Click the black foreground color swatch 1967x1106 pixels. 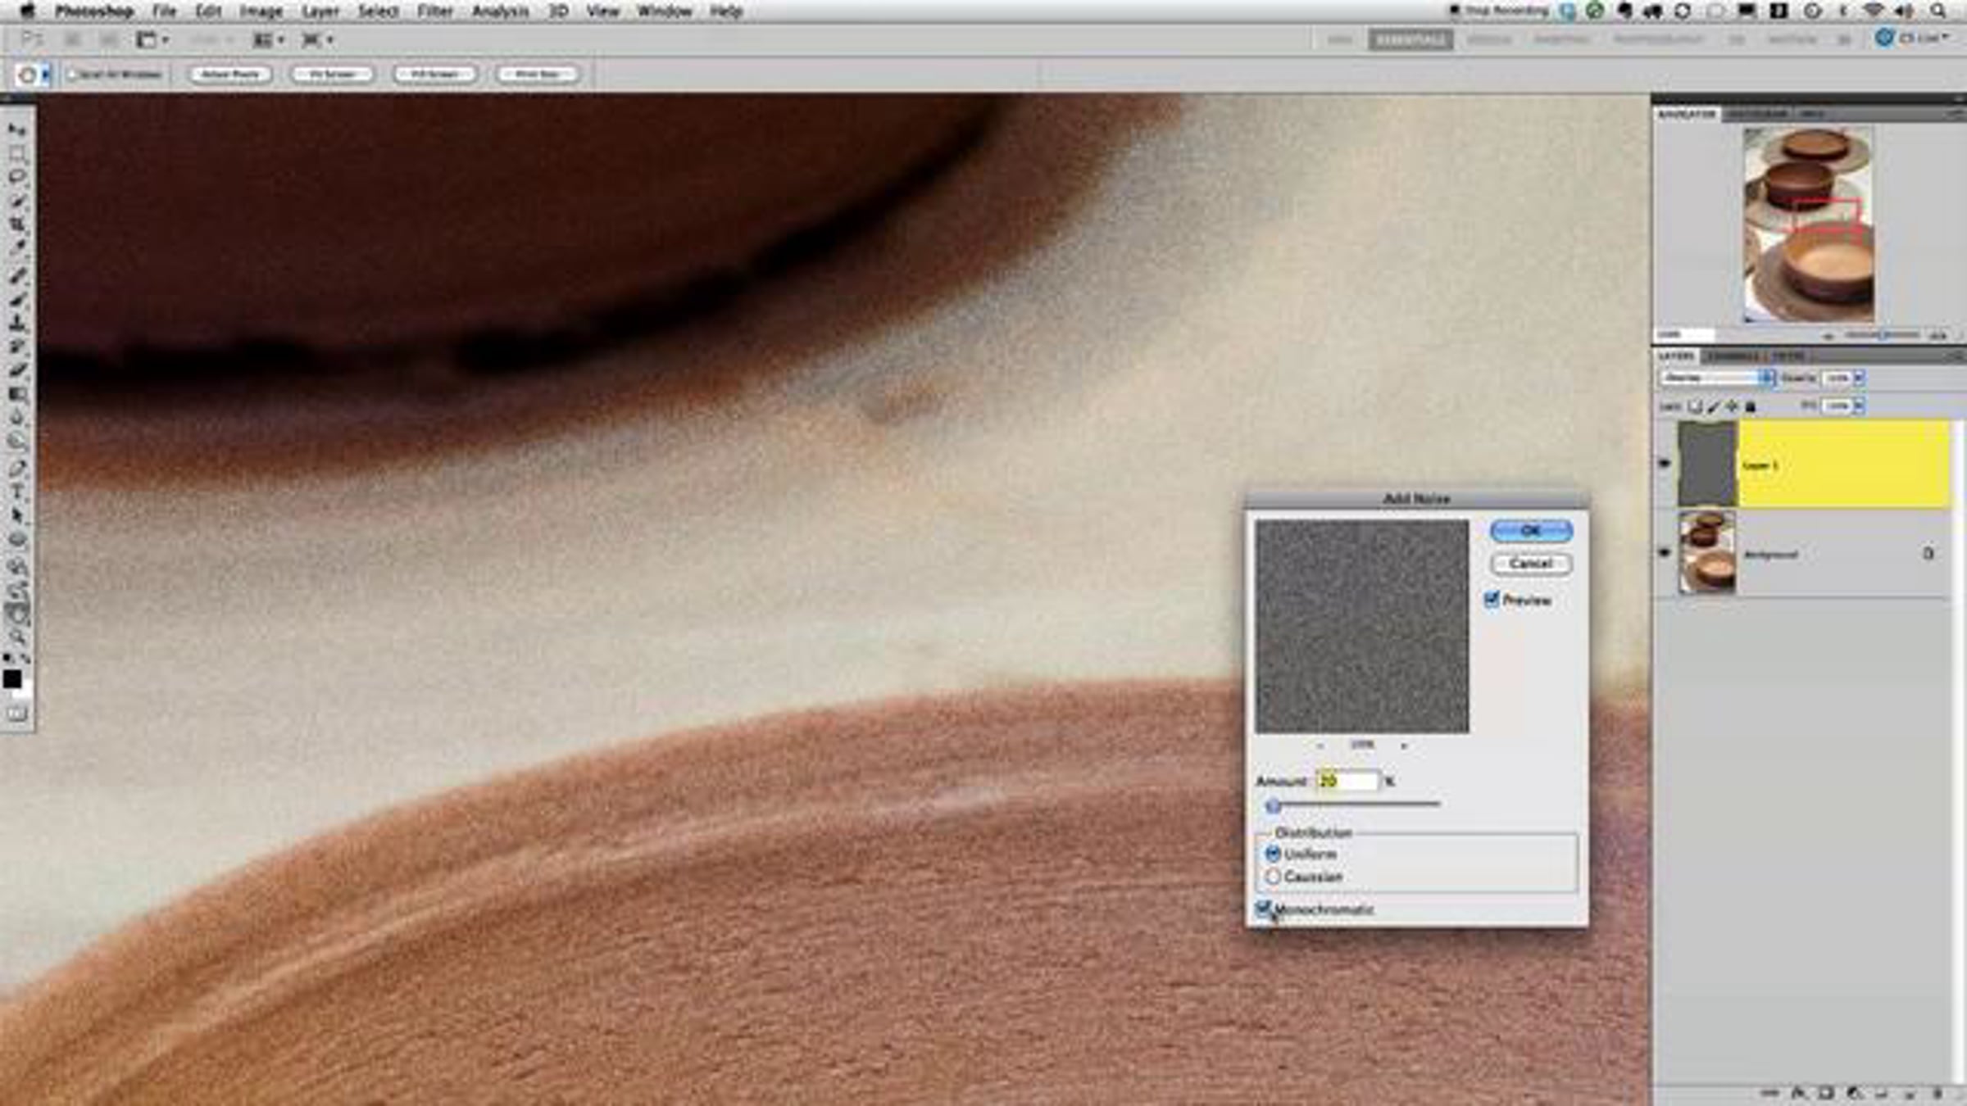tap(12, 678)
